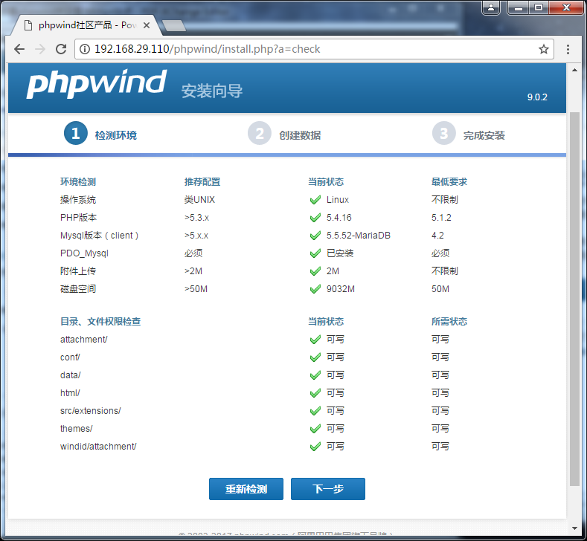The width and height of the screenshot is (587, 541).
Task: Click the page vertical scrollbar thumb
Action: pyautogui.click(x=574, y=298)
